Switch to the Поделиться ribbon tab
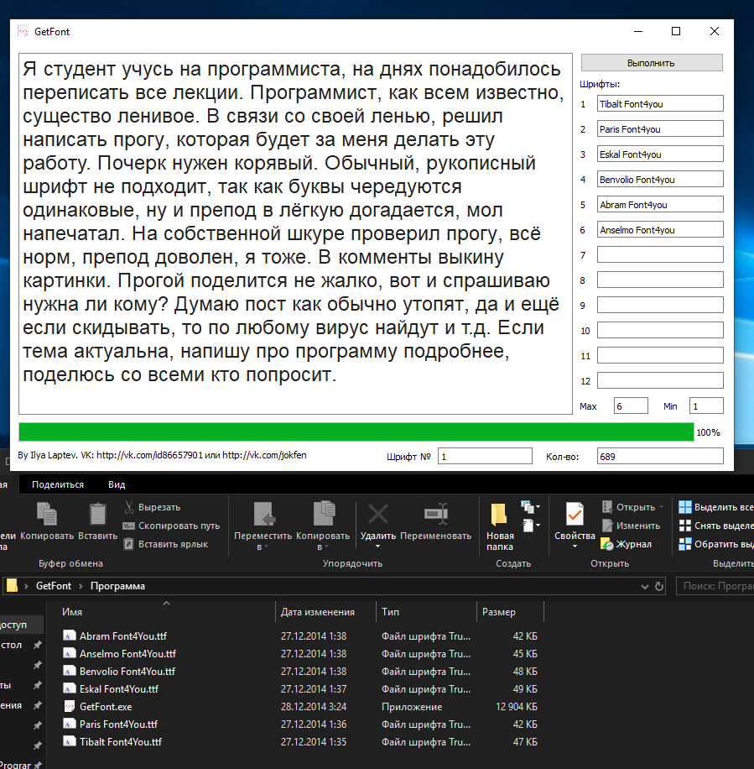 58,484
